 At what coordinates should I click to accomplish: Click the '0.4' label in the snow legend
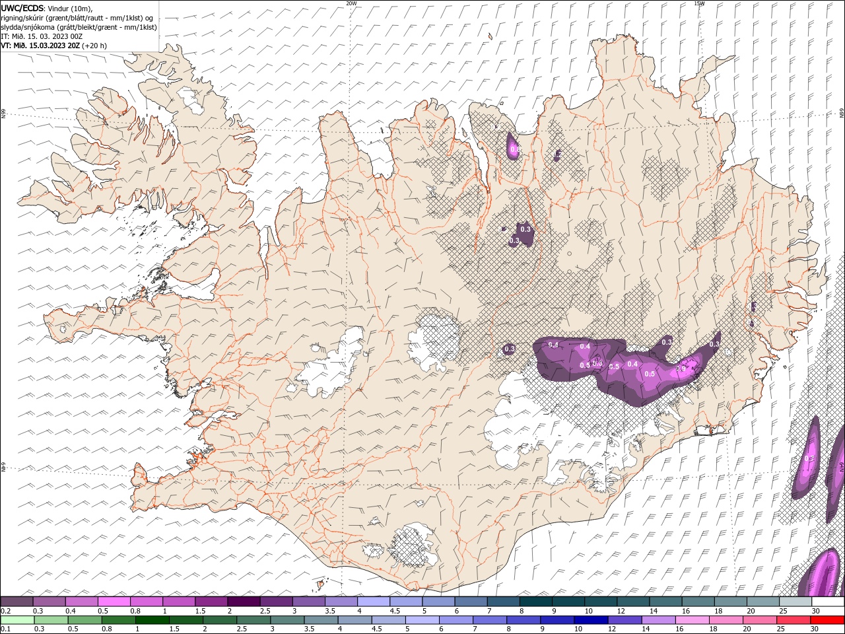pyautogui.click(x=71, y=611)
